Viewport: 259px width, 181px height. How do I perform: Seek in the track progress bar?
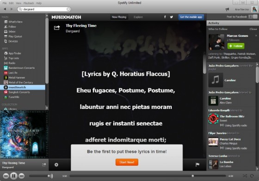[148, 176]
